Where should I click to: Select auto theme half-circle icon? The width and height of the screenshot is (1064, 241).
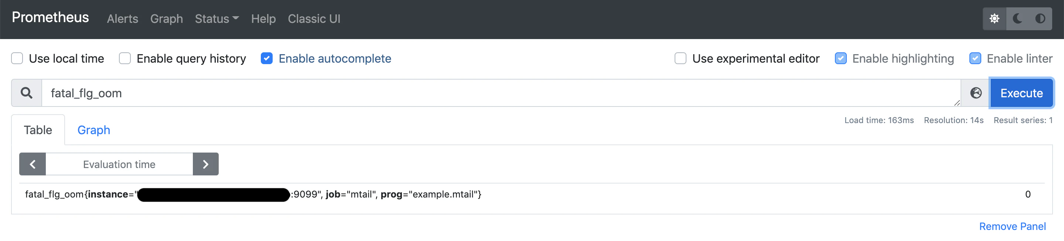point(1040,18)
